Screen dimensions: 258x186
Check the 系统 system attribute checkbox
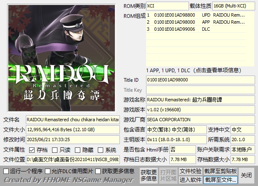(100, 150)
